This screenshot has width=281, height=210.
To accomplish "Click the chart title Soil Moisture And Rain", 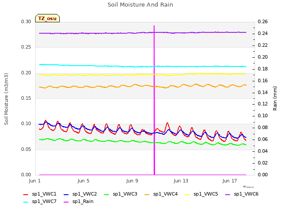I will [x=140, y=5].
